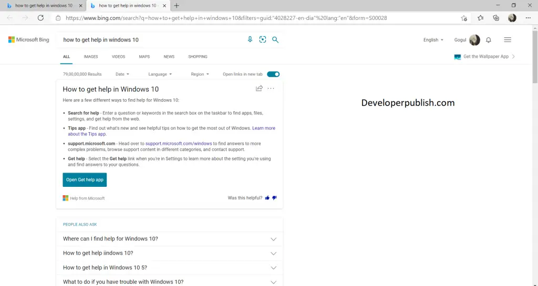
Task: Click the 79,00,00,000 Results text
Action: [x=82, y=74]
